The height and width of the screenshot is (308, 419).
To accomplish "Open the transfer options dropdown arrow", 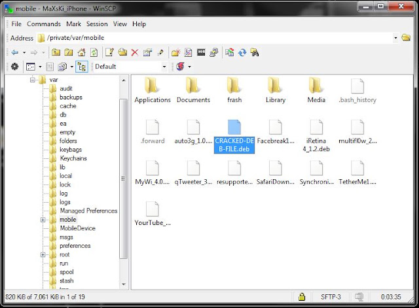I will pos(71,67).
